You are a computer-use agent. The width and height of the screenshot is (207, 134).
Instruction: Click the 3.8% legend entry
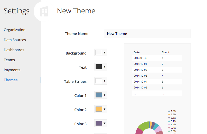172,118
